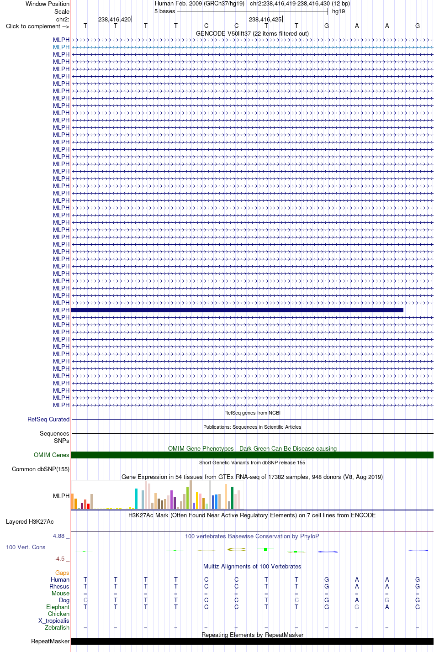Click the X_tropicalis alignment row label

(x=54, y=620)
